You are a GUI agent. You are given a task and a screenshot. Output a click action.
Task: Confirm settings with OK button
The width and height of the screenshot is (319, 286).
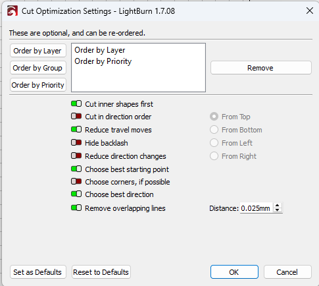click(x=234, y=272)
